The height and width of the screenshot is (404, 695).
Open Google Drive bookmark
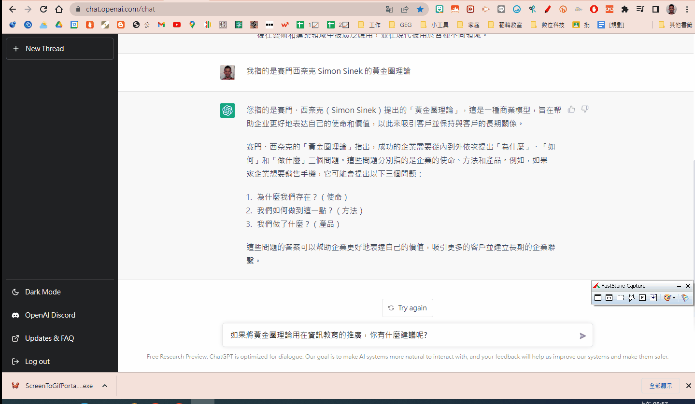(x=59, y=25)
